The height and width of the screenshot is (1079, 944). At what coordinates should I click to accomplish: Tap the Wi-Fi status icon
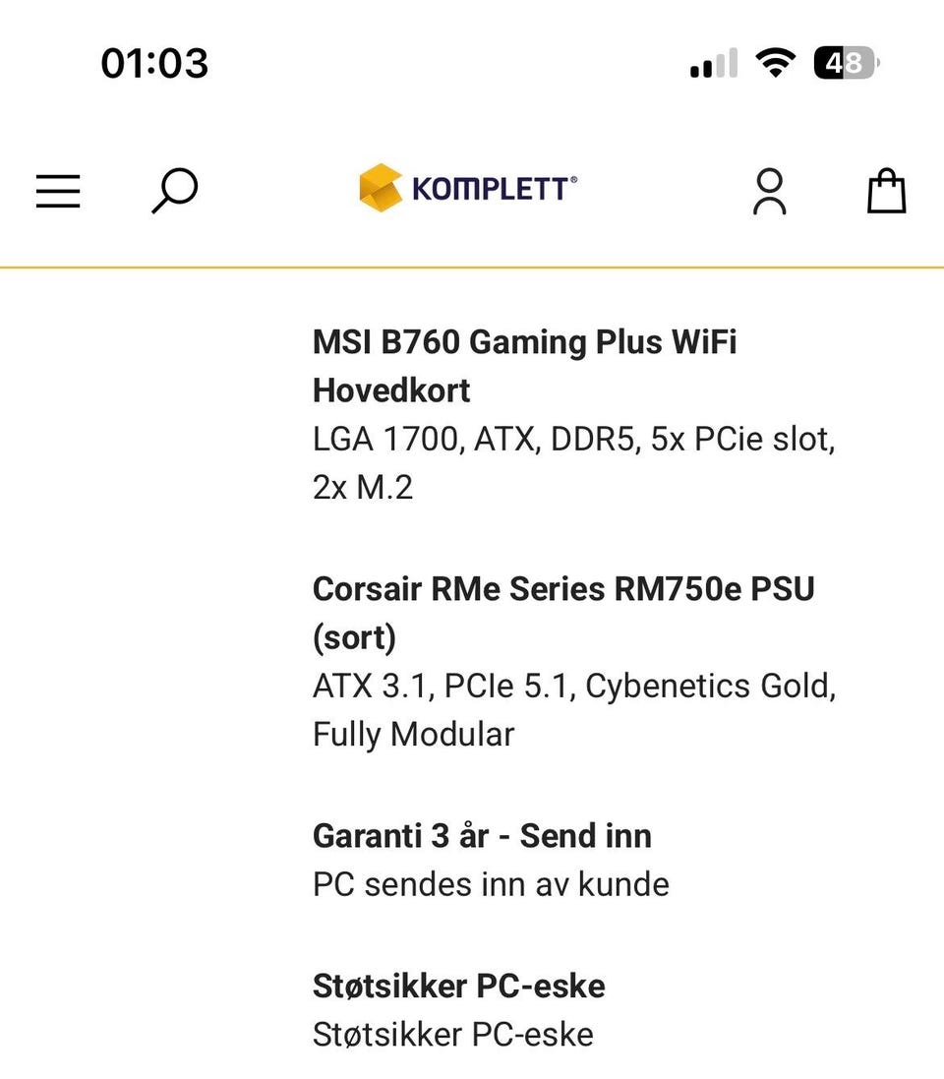tap(776, 63)
